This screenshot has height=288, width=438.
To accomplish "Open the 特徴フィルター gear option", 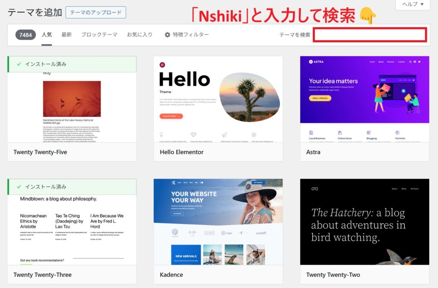I will tap(186, 35).
